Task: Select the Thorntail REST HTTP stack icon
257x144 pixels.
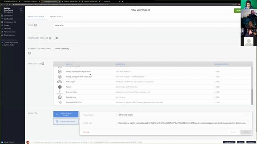Action: pos(60,102)
